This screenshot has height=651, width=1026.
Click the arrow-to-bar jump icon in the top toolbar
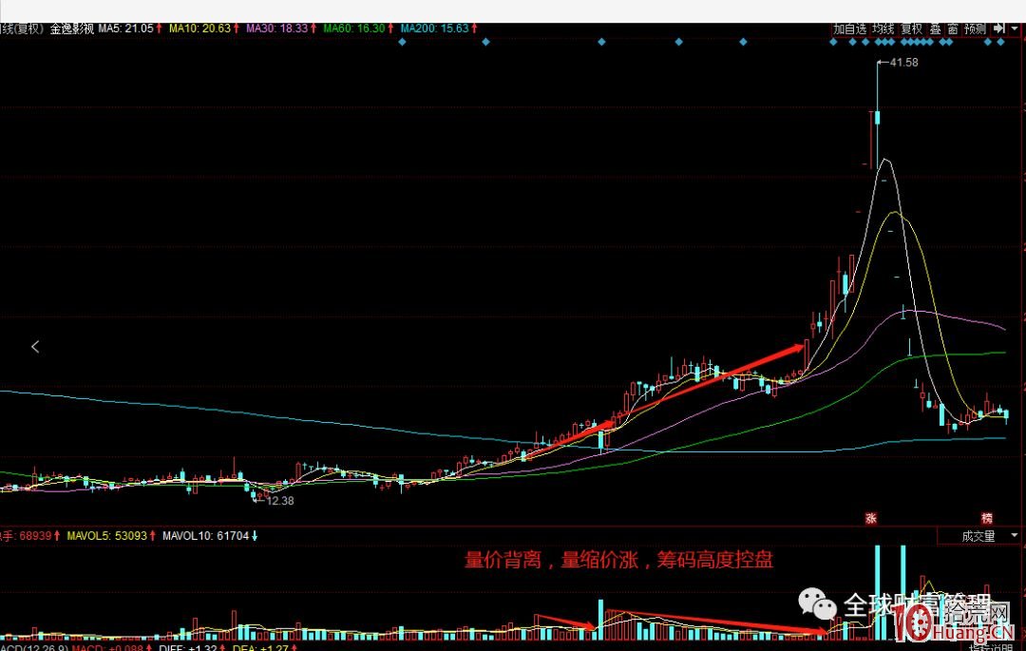pyautogui.click(x=999, y=29)
